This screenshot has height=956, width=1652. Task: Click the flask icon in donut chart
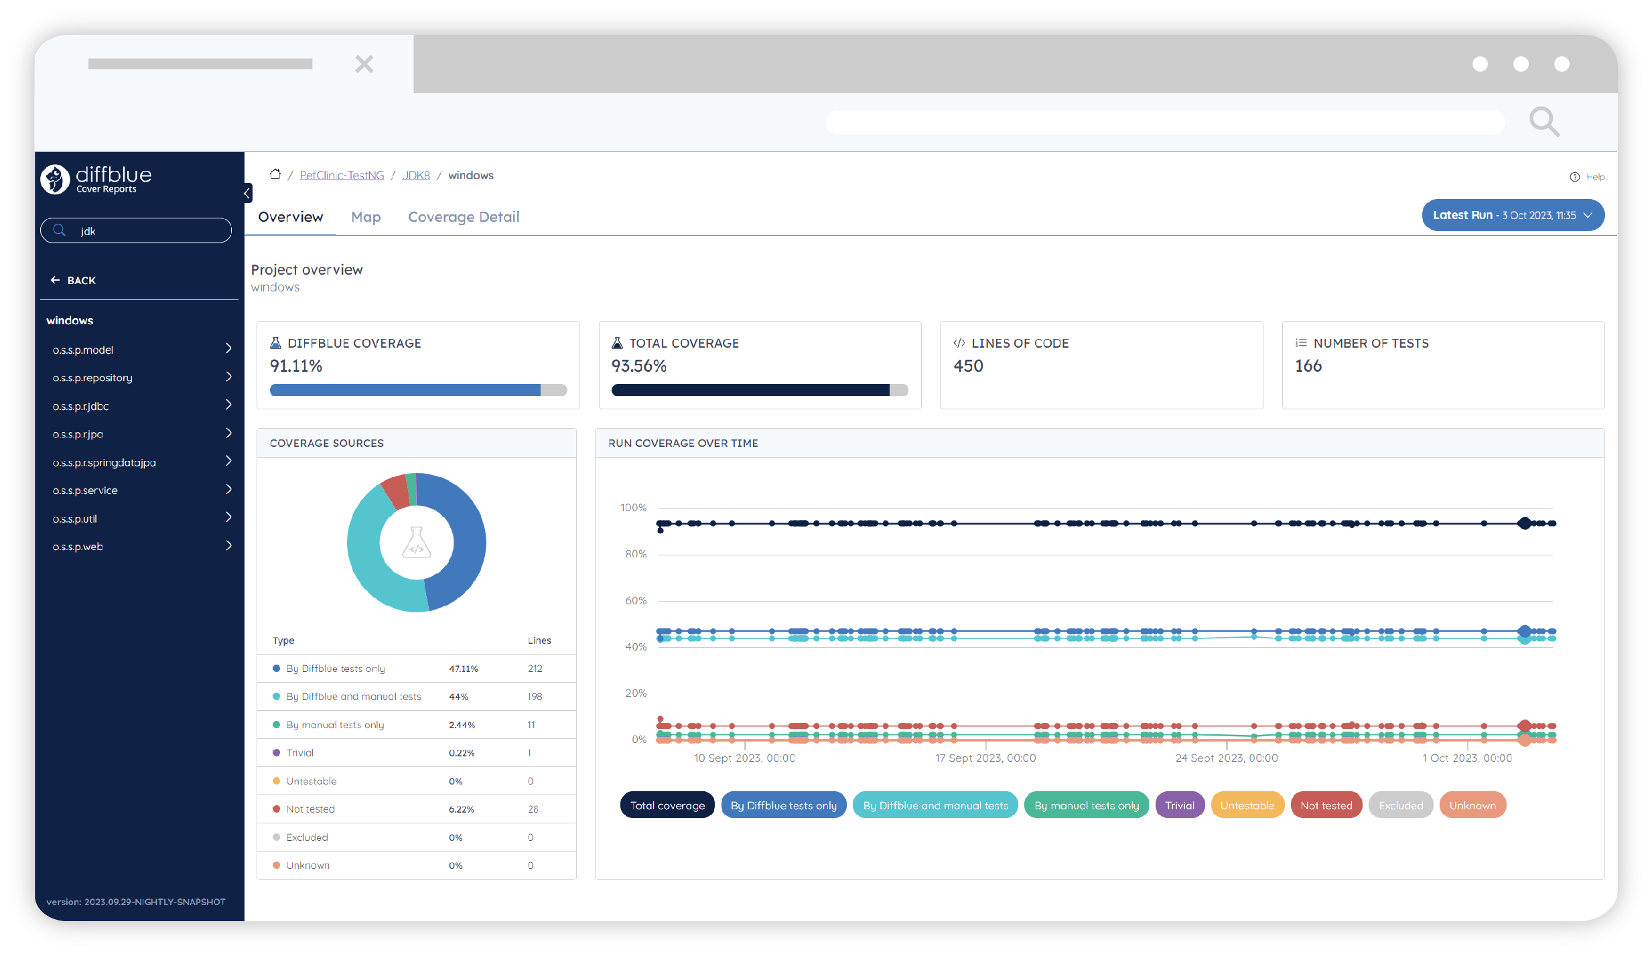(416, 543)
